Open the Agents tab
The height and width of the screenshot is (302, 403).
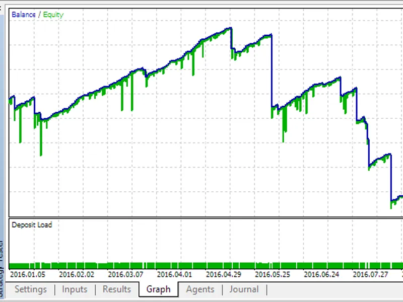200,289
